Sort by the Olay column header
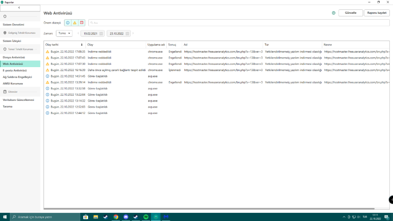This screenshot has height=221, width=393. click(116, 44)
